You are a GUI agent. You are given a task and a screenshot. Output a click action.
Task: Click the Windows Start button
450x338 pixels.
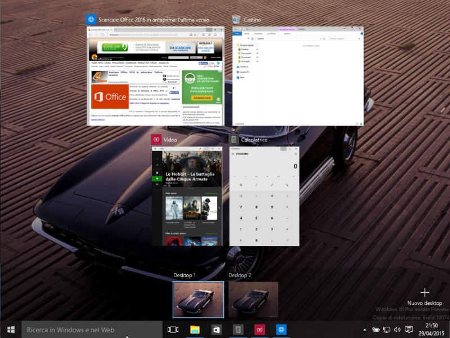coord(11,330)
